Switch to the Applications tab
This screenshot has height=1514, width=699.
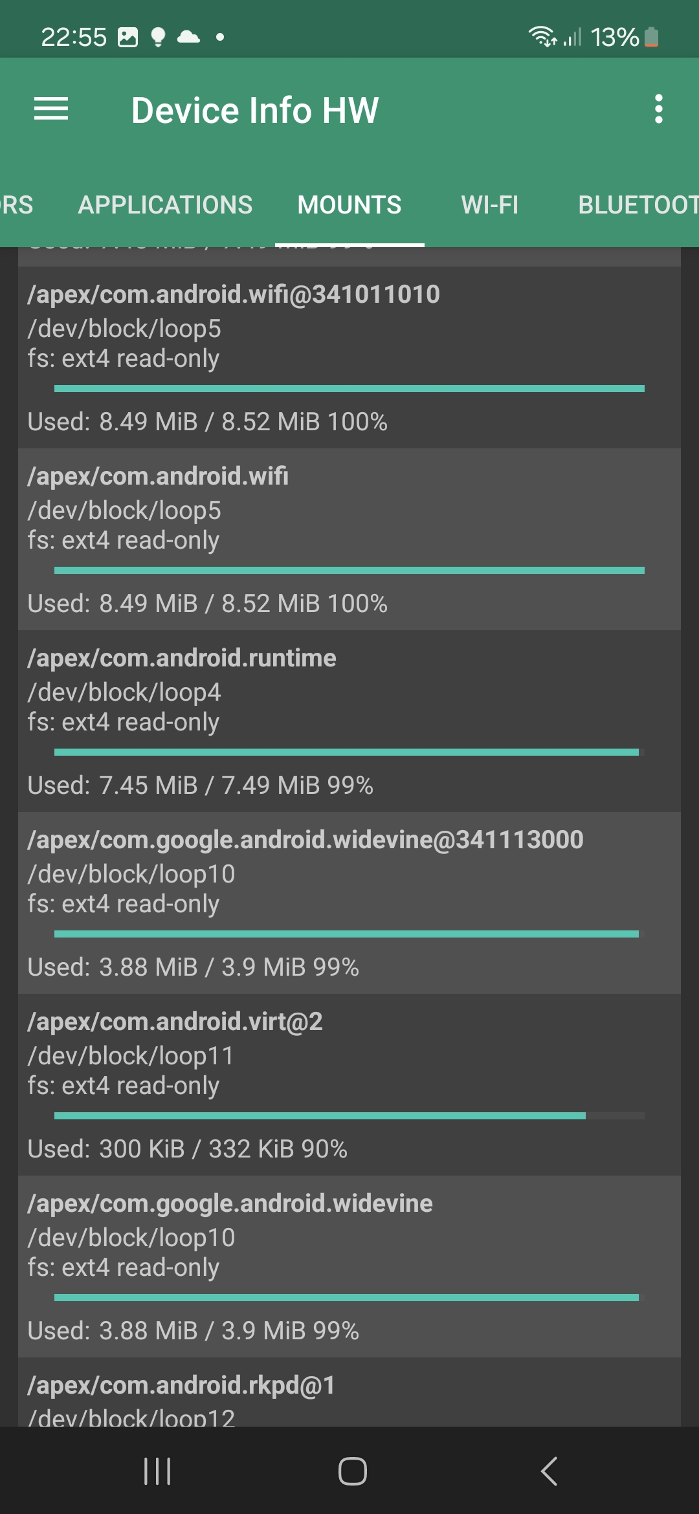(x=165, y=205)
